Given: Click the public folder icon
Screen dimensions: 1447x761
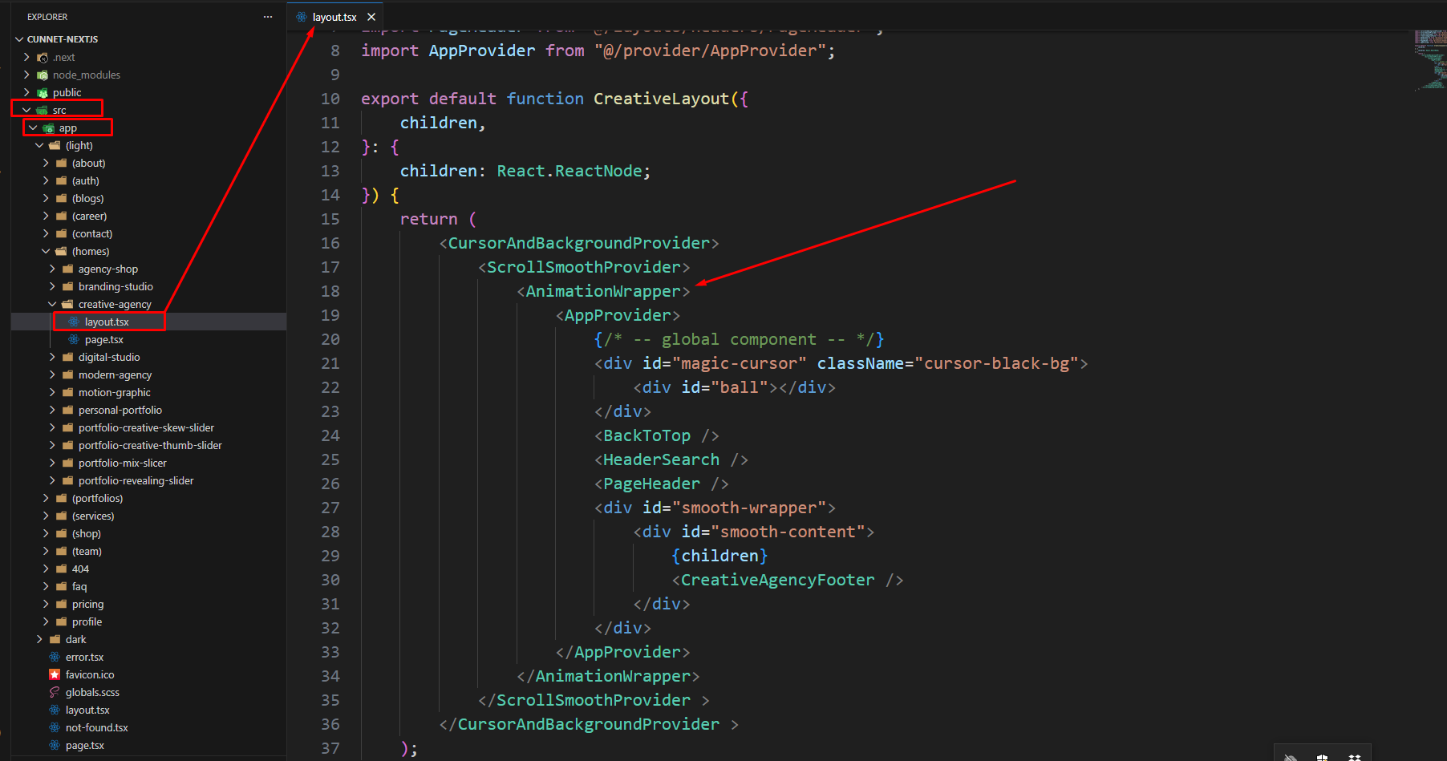Looking at the screenshot, I should tap(43, 92).
